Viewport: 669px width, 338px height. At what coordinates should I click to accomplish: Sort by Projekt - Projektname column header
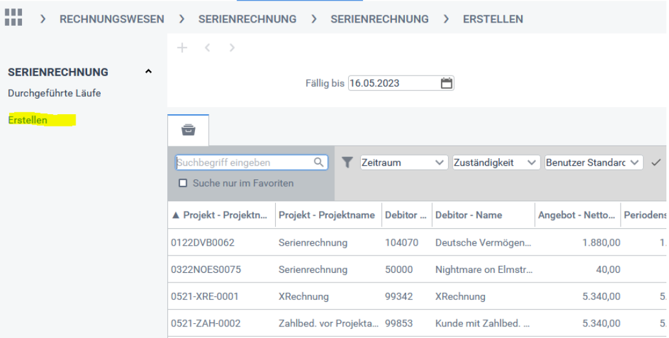[x=326, y=215]
